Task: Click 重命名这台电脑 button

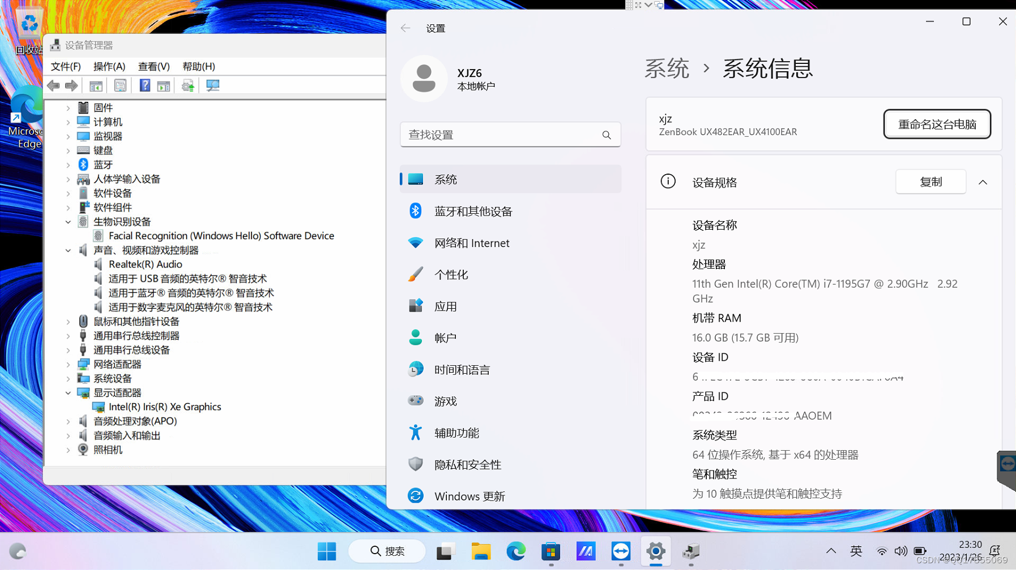Action: point(937,124)
